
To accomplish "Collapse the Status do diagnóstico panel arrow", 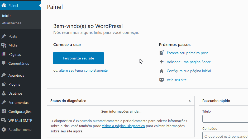I will point(190,101).
